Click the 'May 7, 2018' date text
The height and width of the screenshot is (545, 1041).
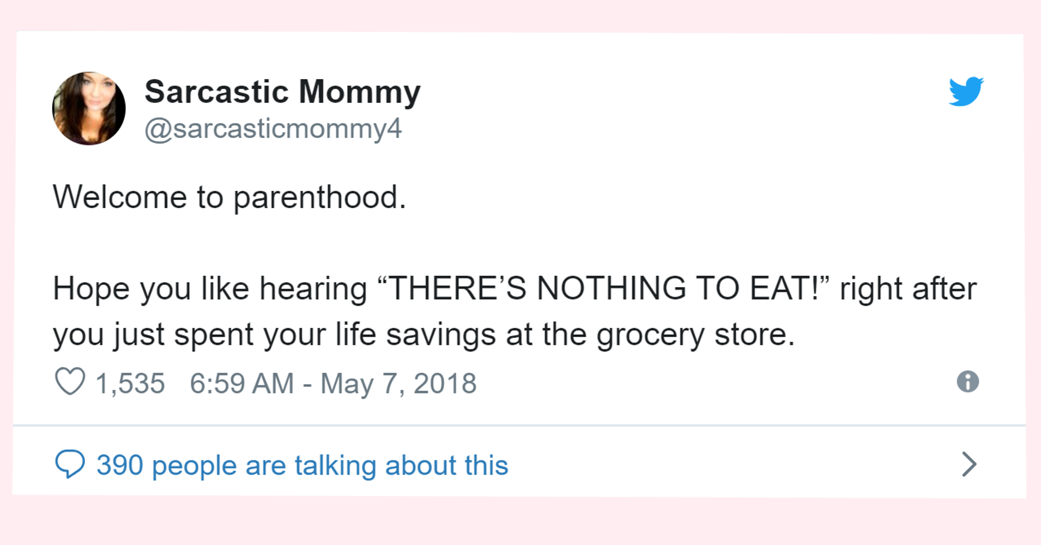tap(398, 383)
